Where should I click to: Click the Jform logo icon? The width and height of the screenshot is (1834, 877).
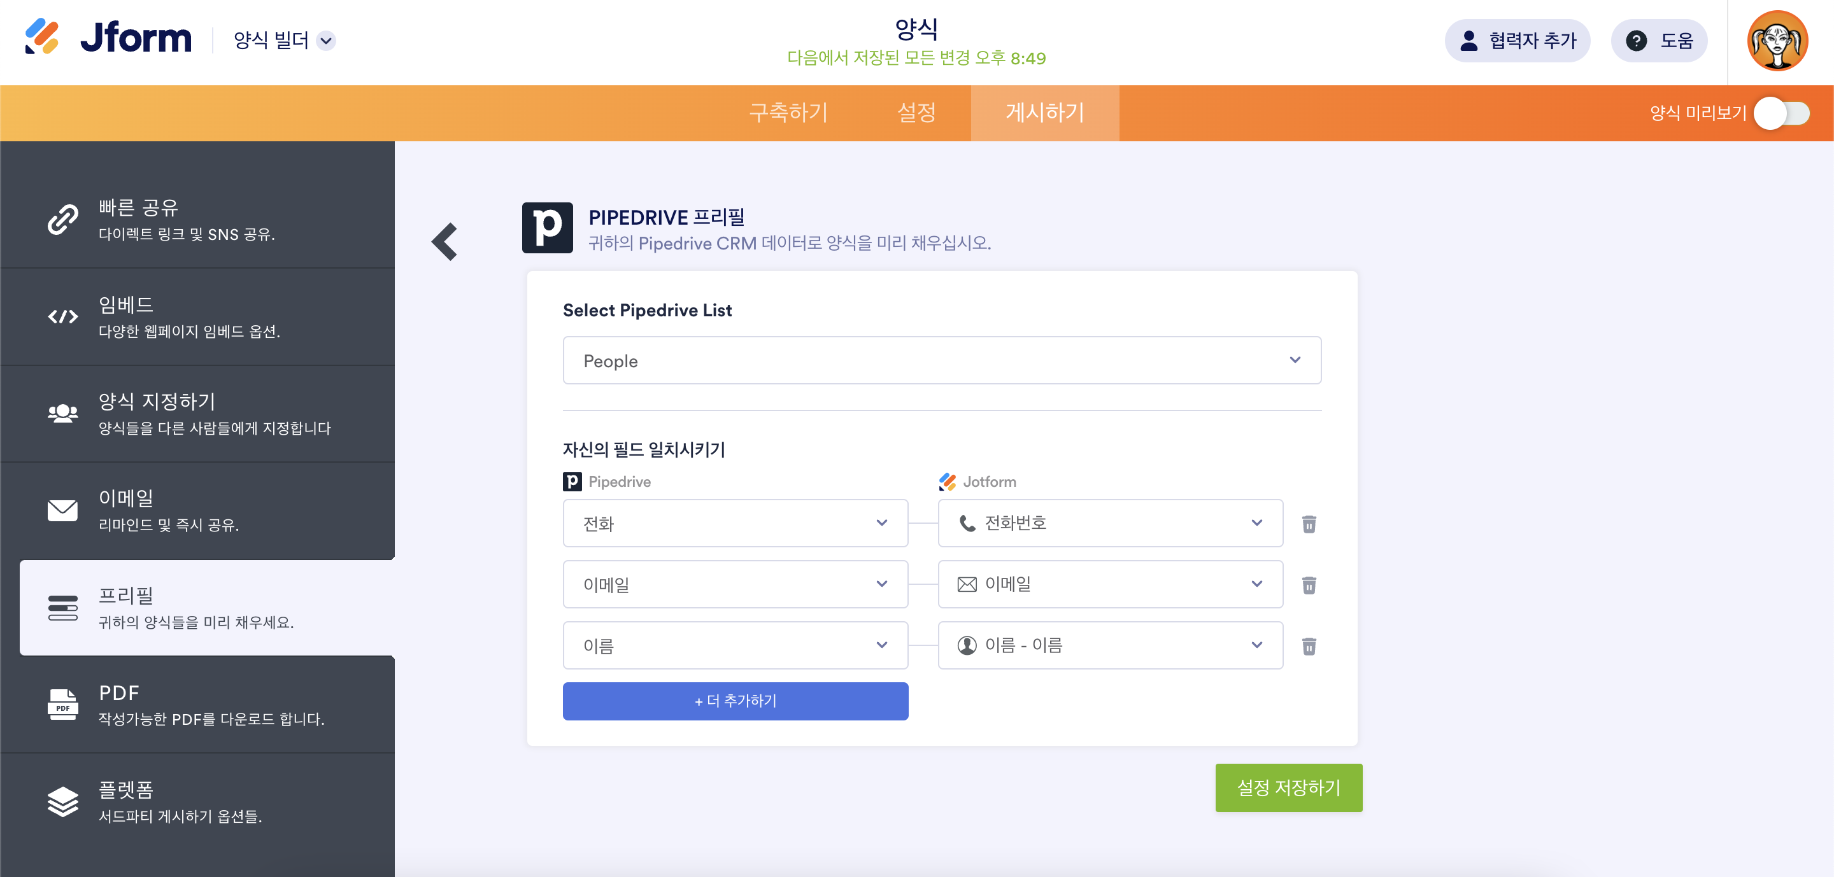point(42,37)
